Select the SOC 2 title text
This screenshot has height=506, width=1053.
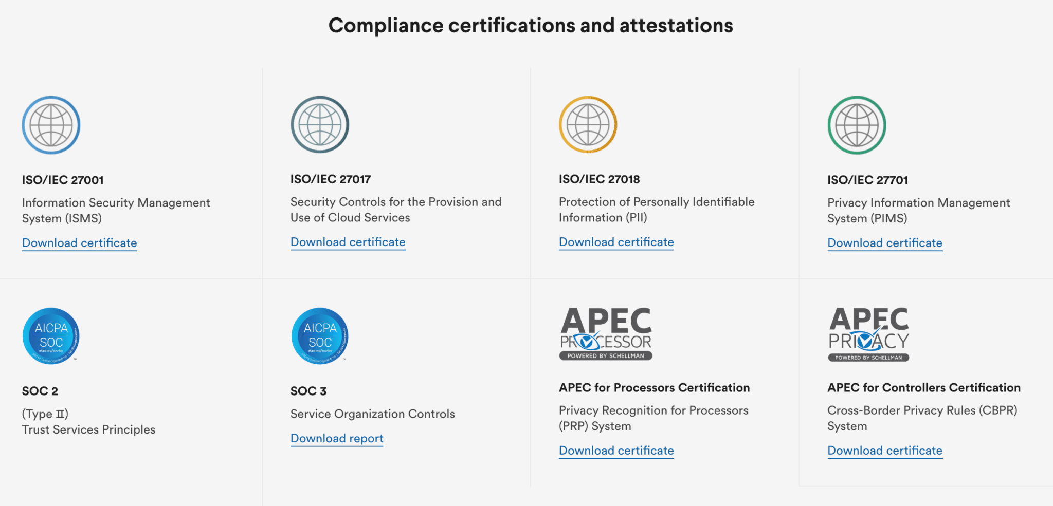(x=40, y=391)
